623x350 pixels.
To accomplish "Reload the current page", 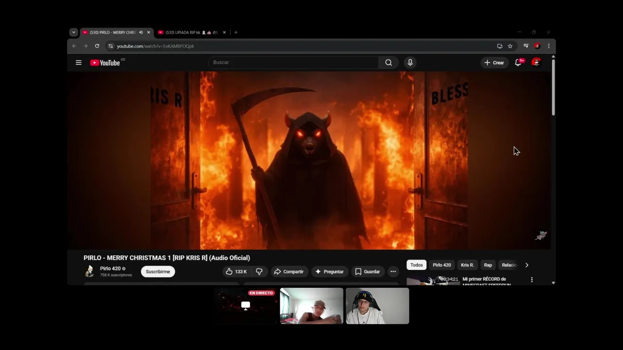I will [97, 46].
